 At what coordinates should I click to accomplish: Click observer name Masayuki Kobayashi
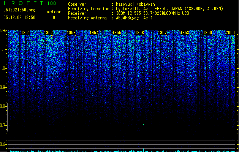pos(136,4)
